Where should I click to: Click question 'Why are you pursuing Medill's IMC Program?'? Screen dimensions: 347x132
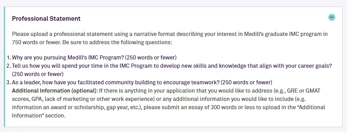point(68,57)
